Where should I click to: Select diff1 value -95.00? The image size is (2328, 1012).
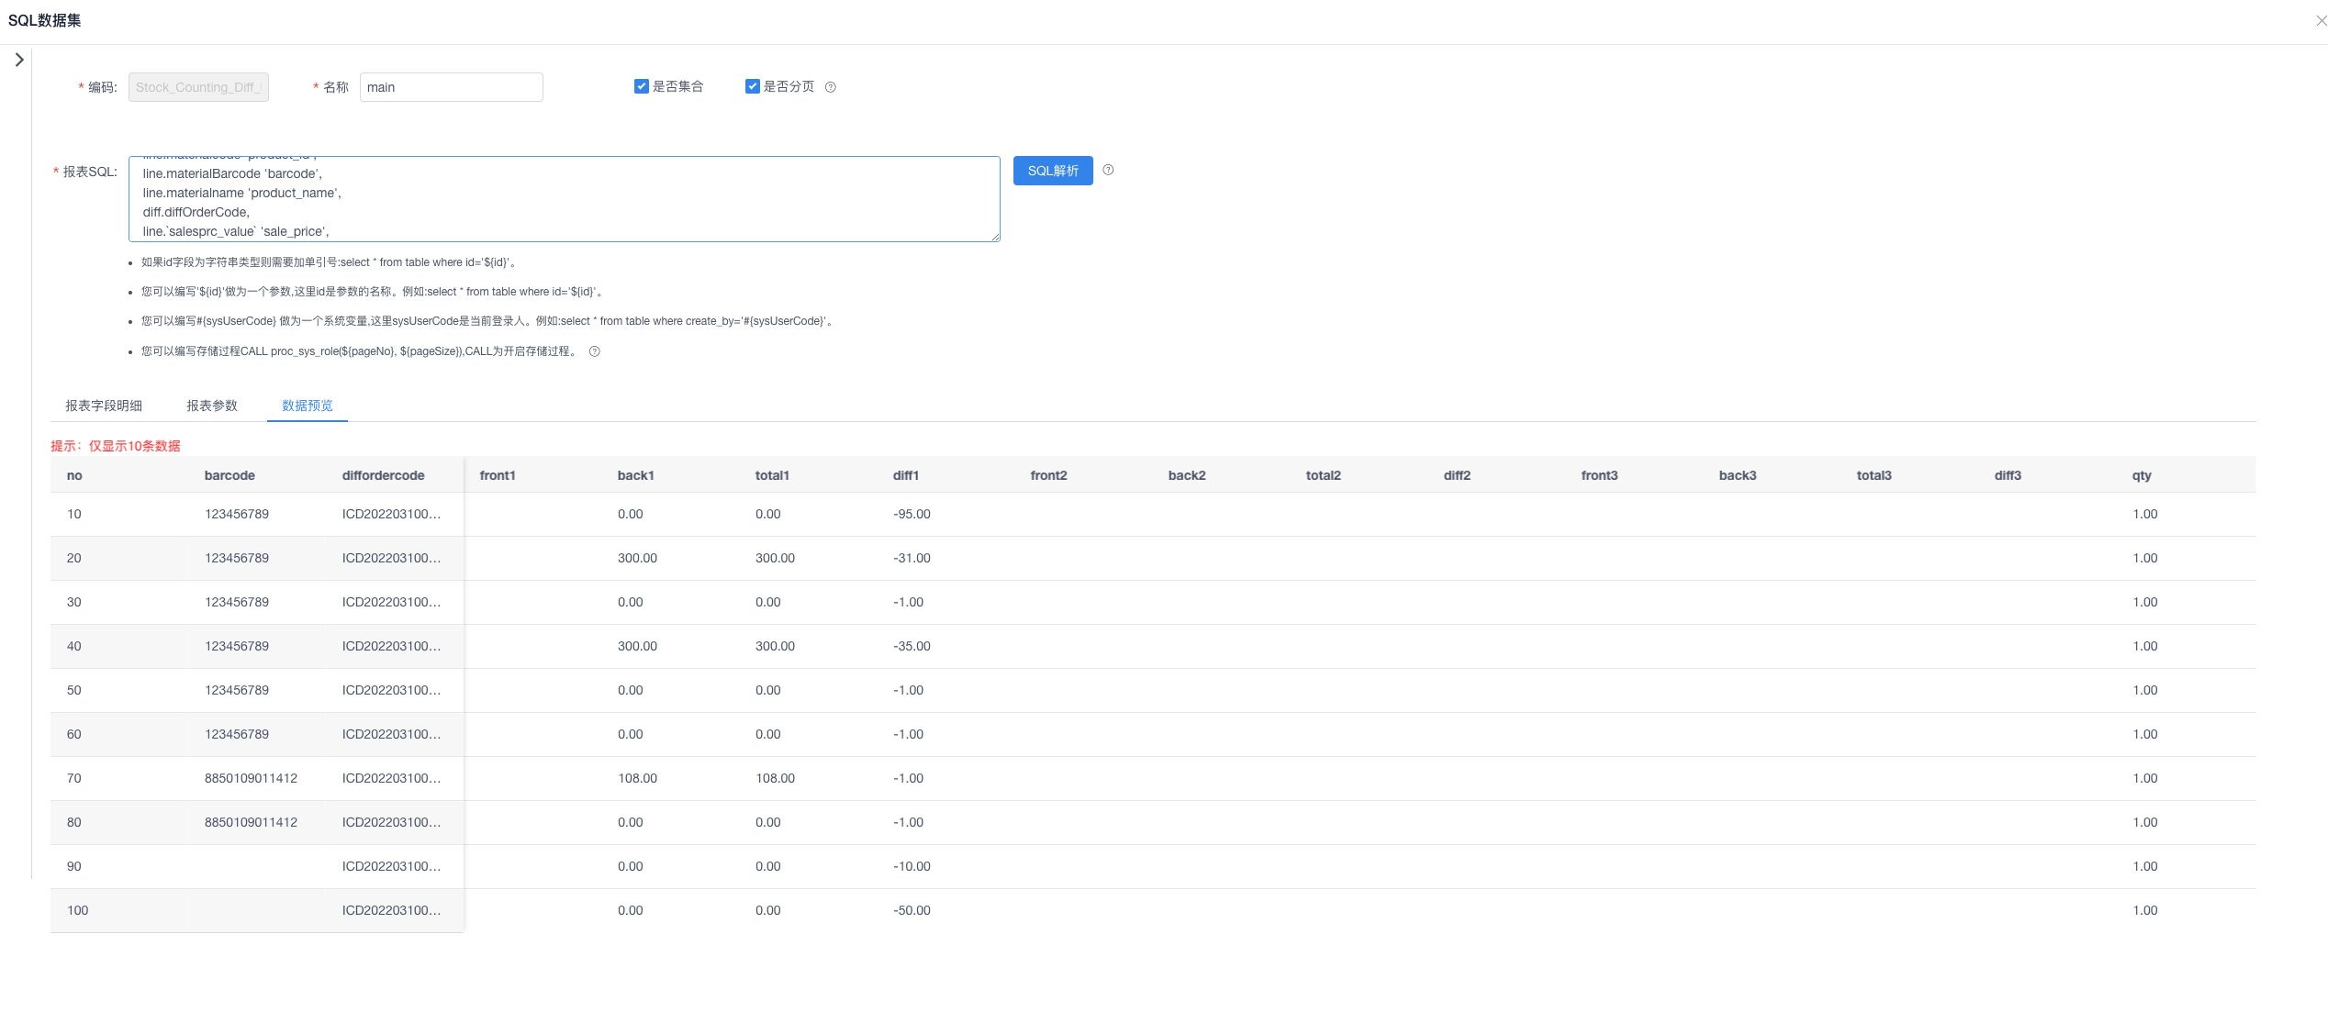[912, 514]
